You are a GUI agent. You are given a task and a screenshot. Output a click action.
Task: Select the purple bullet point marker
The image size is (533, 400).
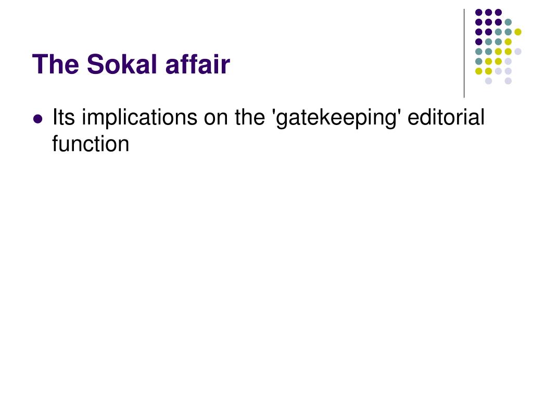pos(38,119)
